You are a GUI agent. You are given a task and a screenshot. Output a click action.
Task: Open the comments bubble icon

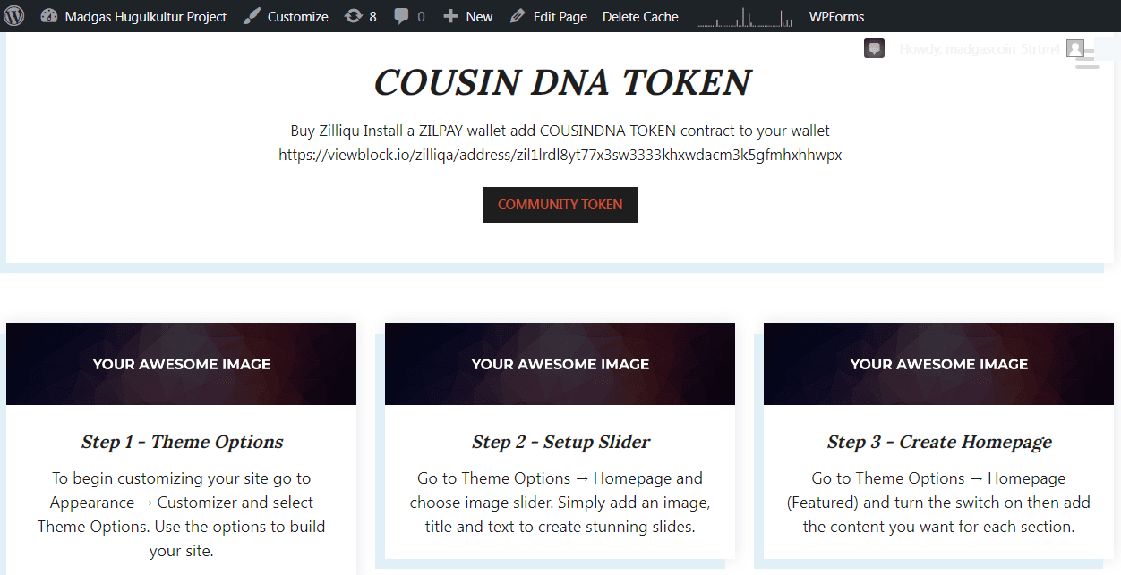402,16
